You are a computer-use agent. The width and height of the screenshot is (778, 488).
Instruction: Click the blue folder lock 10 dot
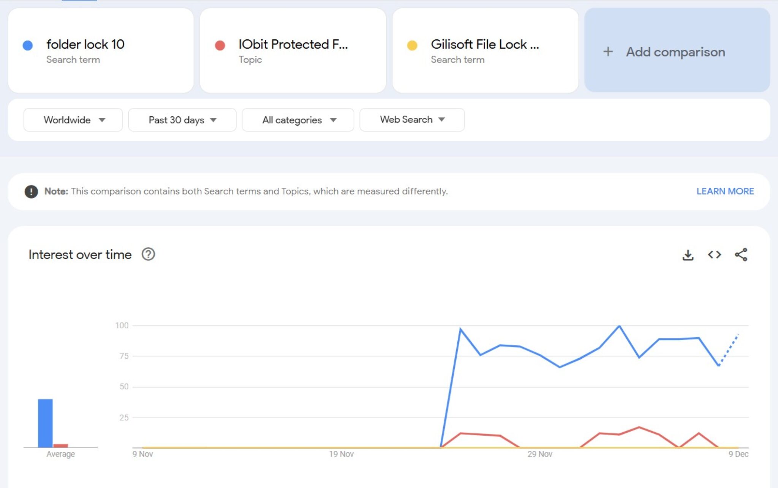[28, 46]
